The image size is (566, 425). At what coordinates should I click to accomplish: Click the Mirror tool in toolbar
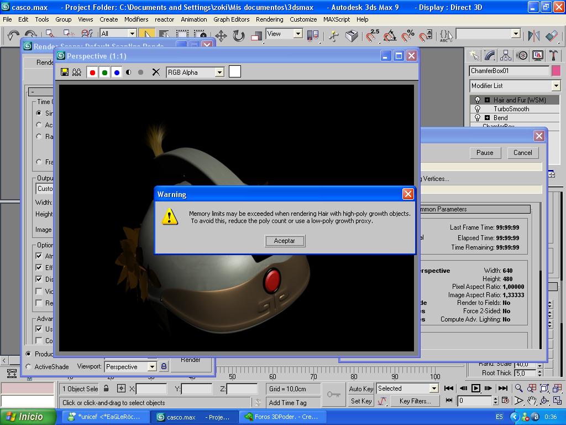click(x=534, y=35)
